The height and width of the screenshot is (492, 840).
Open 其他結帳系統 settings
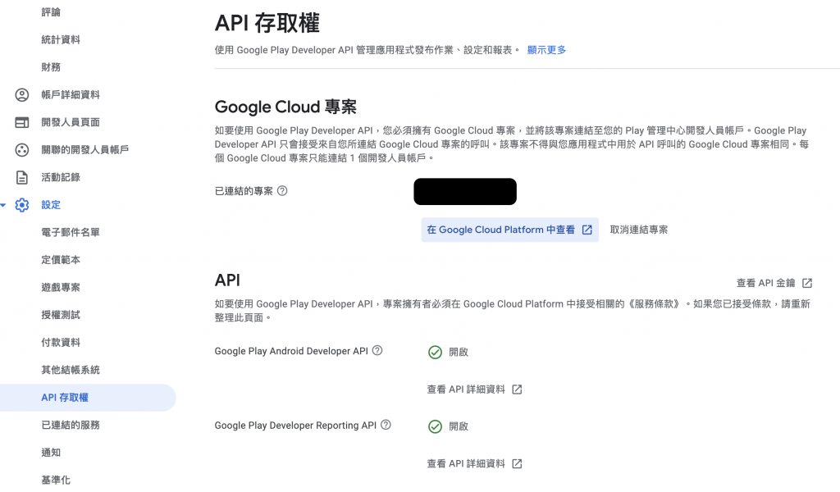tap(71, 370)
